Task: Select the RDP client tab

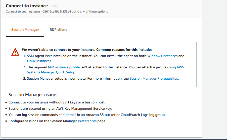Action: coord(58,30)
